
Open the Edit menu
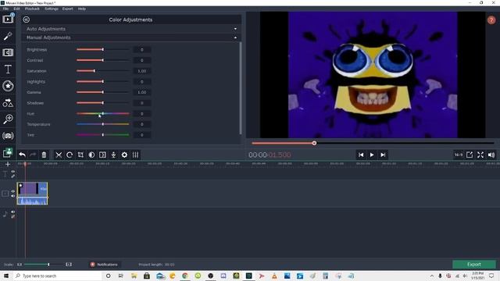point(17,9)
